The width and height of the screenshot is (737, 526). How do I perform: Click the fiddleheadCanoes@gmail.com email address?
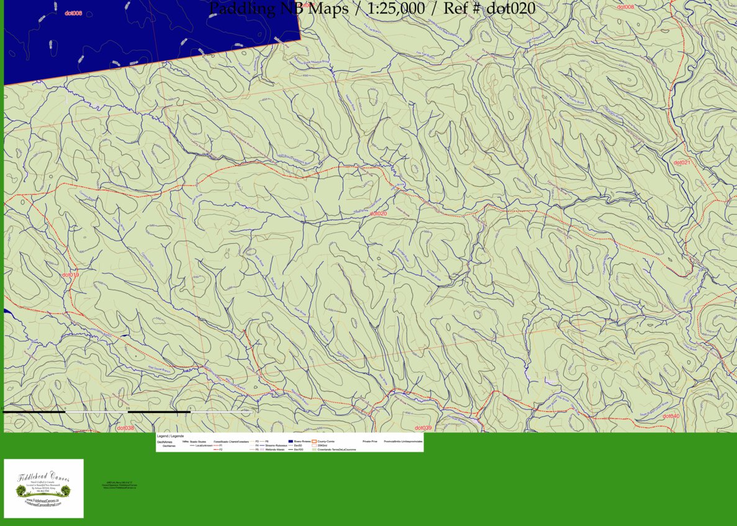(x=42, y=505)
